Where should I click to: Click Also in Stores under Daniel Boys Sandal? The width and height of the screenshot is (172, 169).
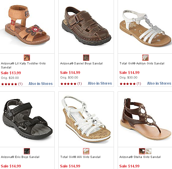point(100,83)
